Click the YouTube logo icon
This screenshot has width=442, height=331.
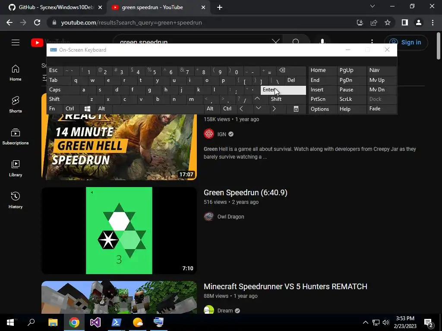(37, 43)
